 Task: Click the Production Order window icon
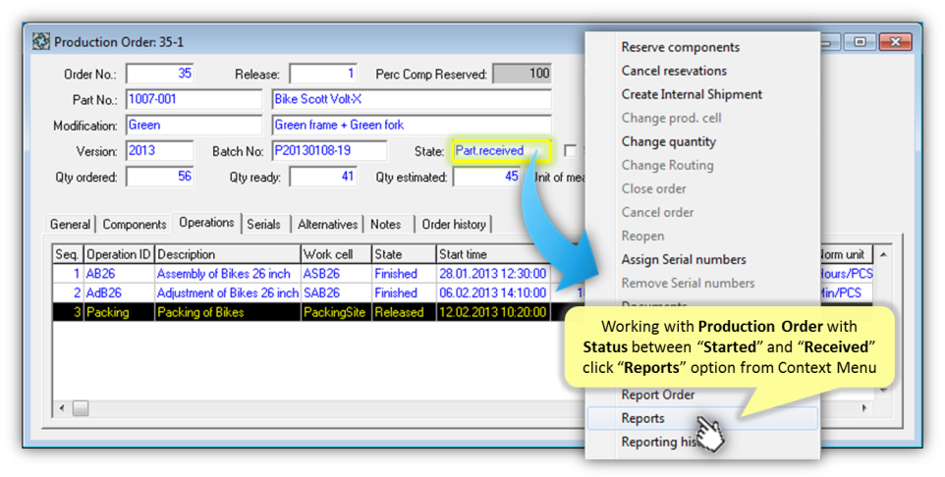41,42
